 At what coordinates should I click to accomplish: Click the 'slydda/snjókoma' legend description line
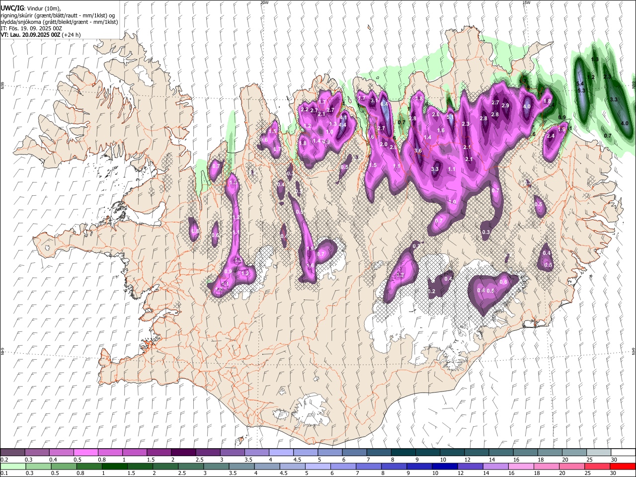[x=60, y=22]
